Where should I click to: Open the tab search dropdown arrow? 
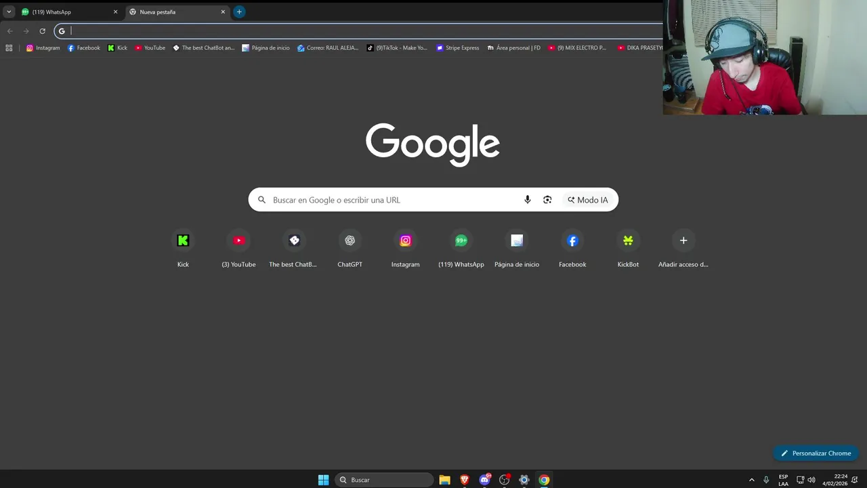9,12
